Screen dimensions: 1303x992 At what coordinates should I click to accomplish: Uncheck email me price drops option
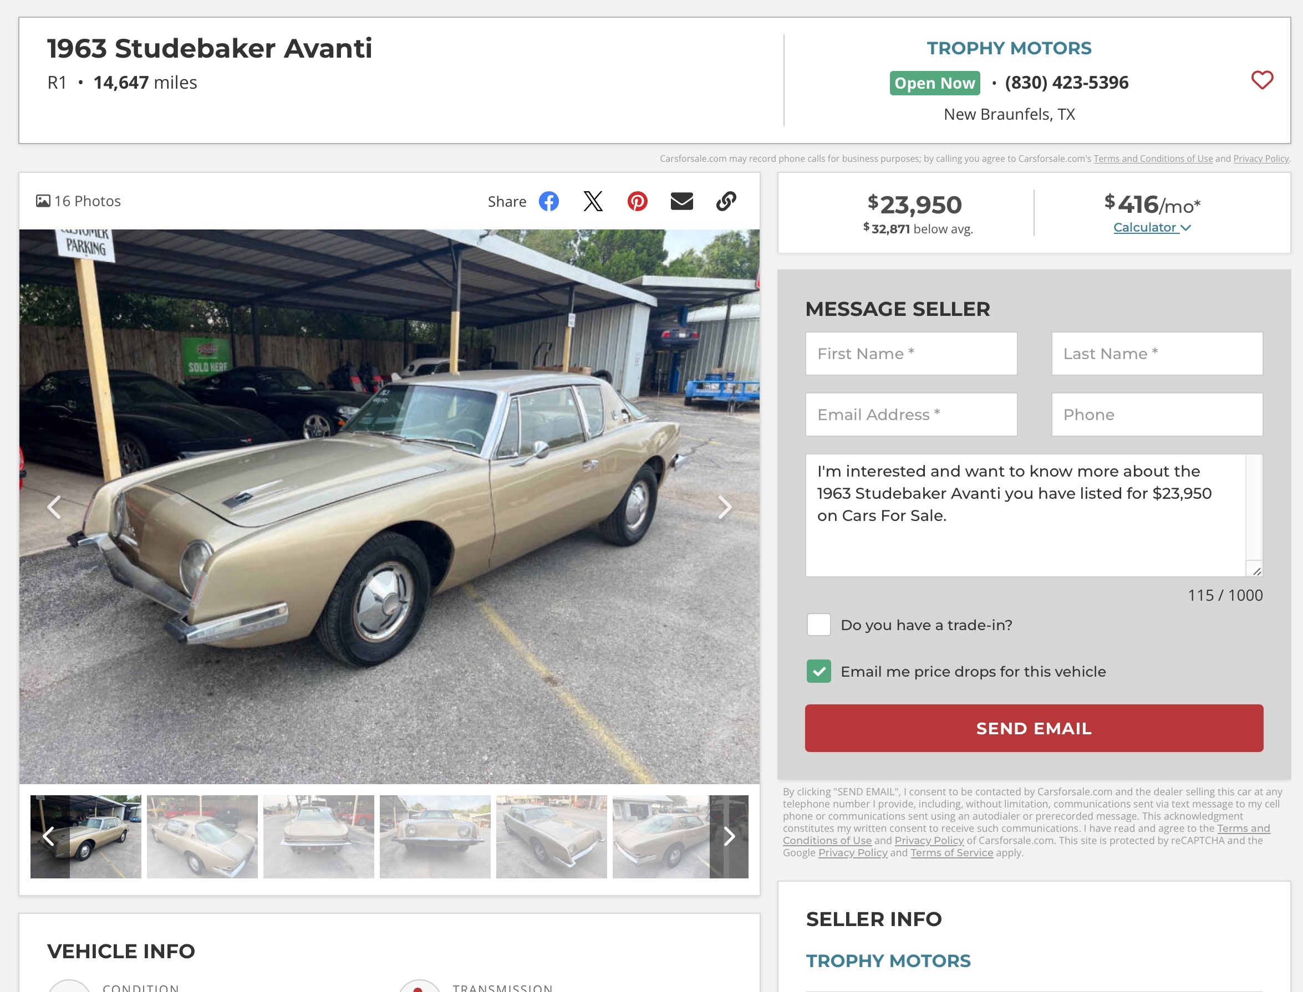tap(818, 671)
